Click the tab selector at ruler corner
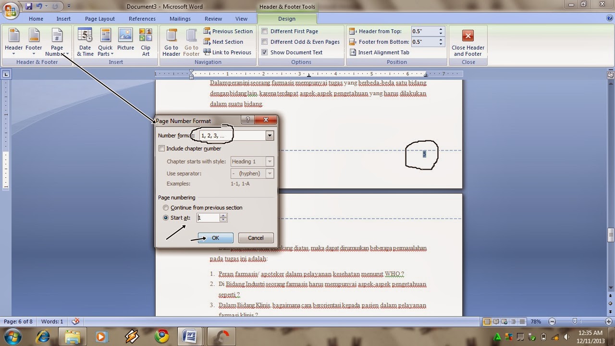615x346 pixels. click(6, 74)
